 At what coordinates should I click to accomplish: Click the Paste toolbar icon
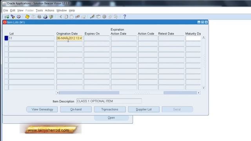tap(72, 16)
